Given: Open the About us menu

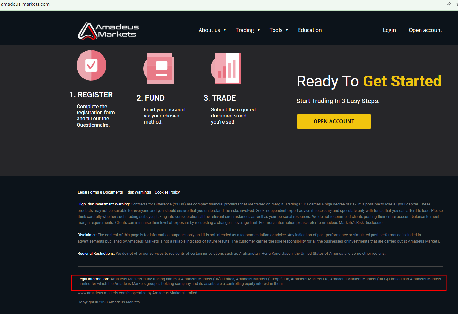Looking at the screenshot, I should coord(209,30).
